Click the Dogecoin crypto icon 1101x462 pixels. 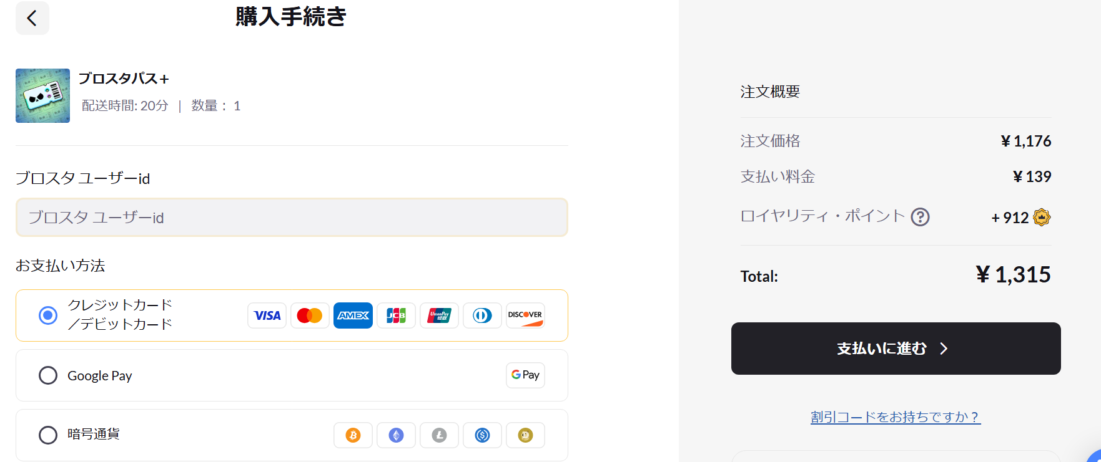(525, 435)
